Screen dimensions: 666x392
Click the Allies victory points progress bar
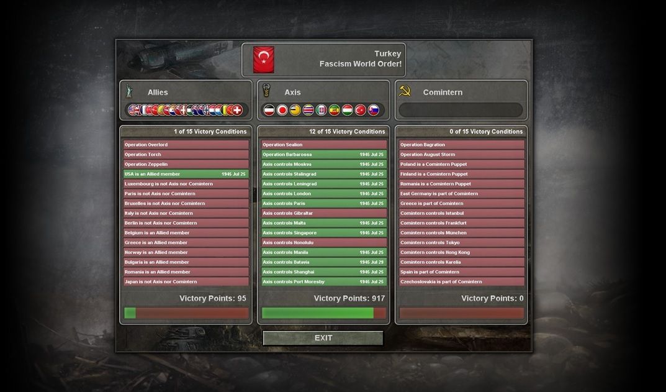(x=186, y=313)
